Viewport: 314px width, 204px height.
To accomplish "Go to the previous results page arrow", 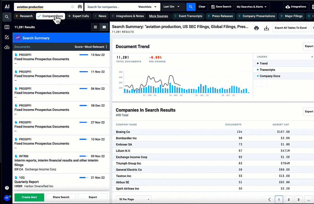I will (x=269, y=200).
